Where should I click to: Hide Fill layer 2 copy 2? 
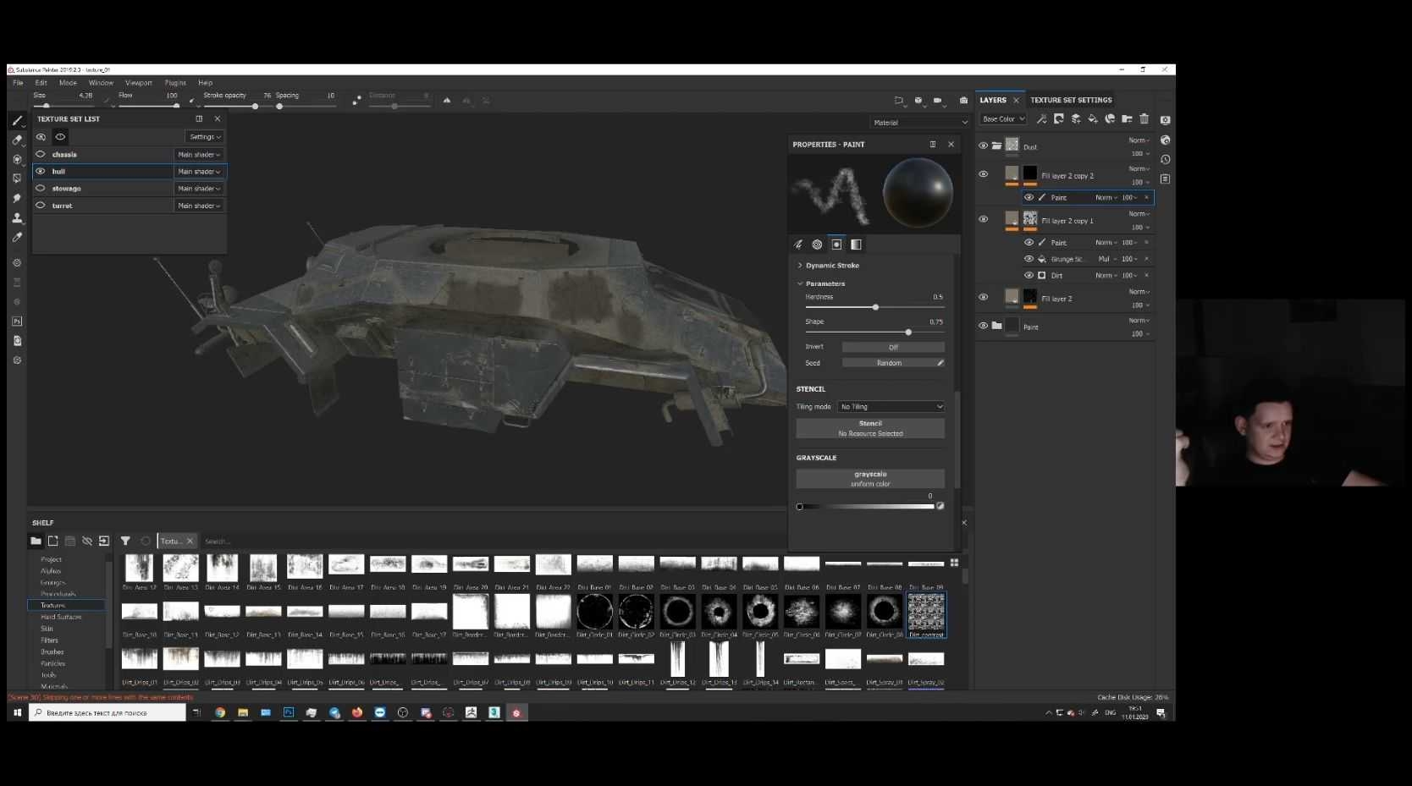click(x=984, y=174)
